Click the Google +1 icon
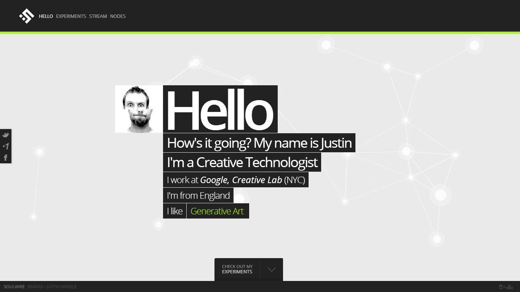 (x=6, y=146)
